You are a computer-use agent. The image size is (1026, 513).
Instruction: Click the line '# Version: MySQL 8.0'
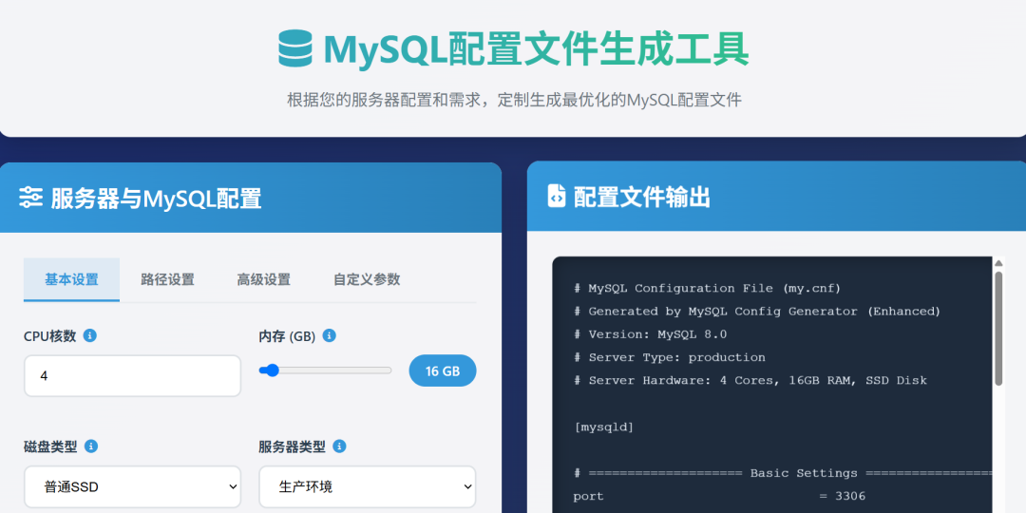650,334
